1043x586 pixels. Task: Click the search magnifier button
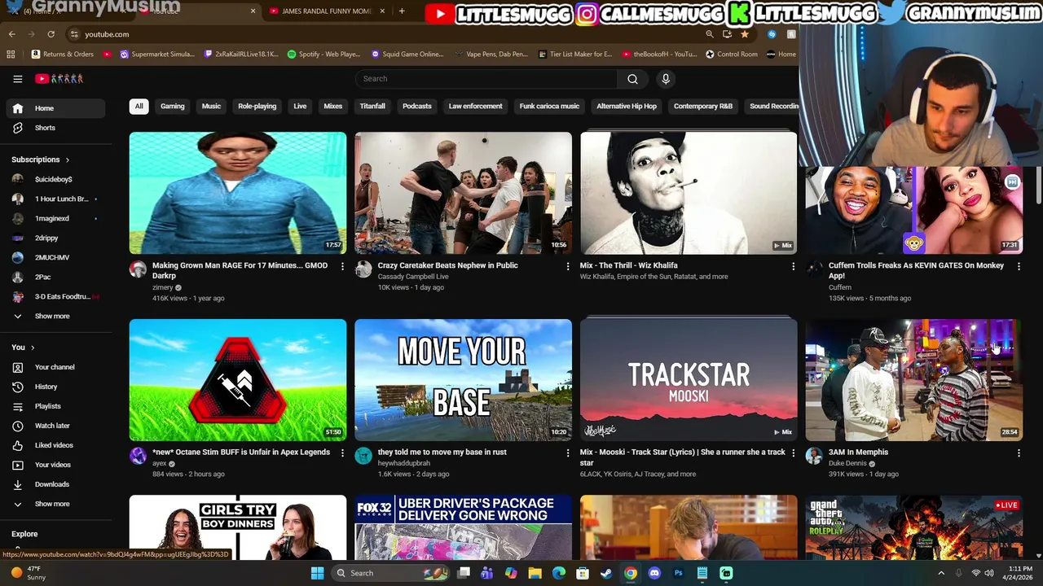pos(632,79)
